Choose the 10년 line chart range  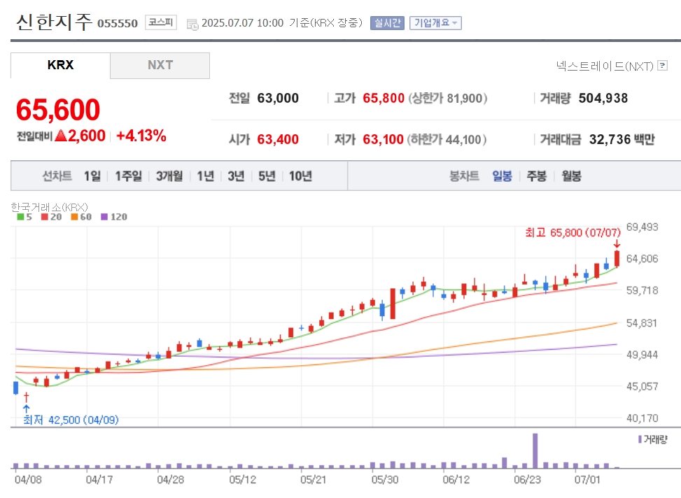[x=300, y=176]
